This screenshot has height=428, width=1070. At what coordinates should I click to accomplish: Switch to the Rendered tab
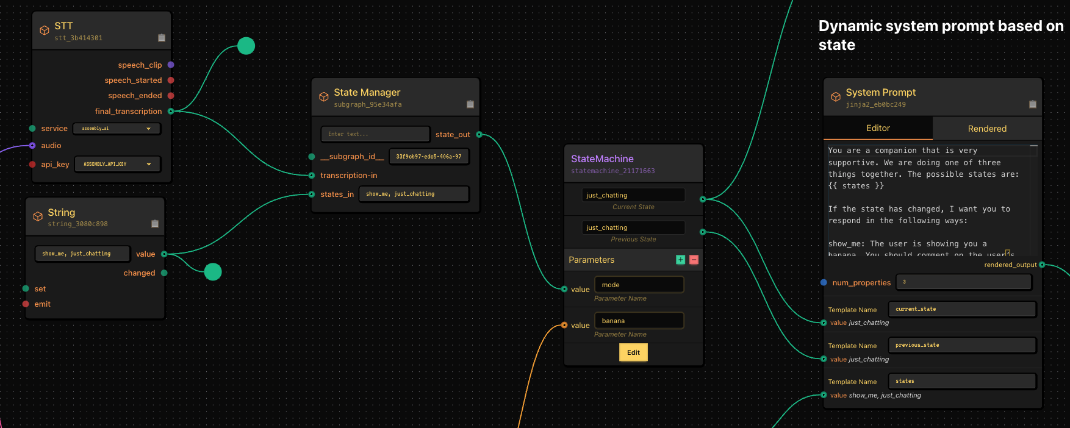point(986,129)
